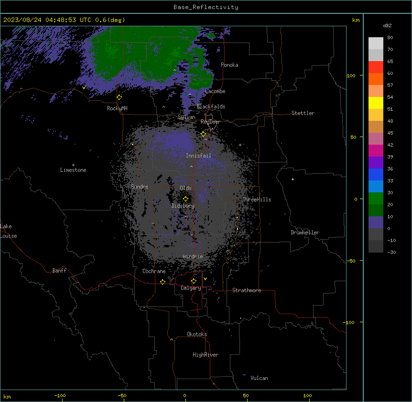Pick the bright green 20-30 dBZ legend swatch
Image resolution: width=412 pixels, height=402 pixels.
[x=376, y=199]
